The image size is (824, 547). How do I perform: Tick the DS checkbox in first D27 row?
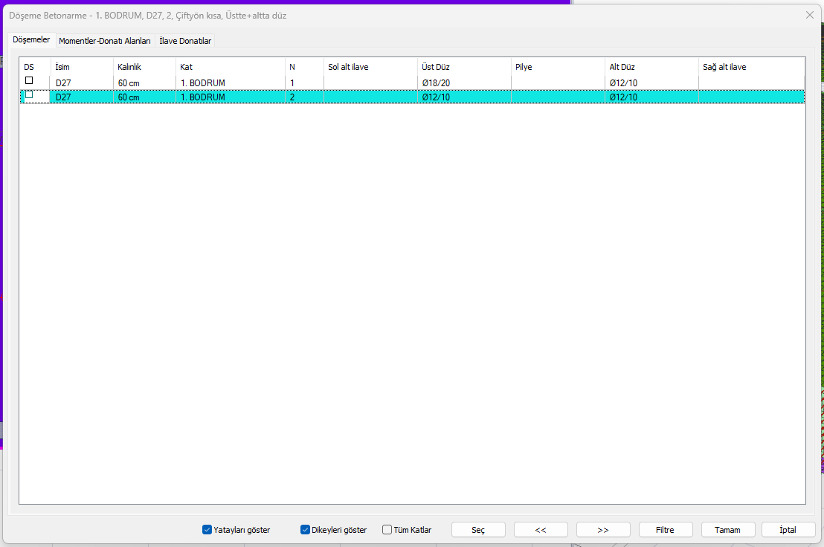(30, 80)
